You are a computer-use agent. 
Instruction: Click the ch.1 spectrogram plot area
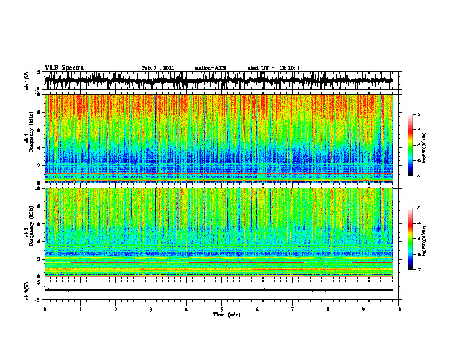coord(218,138)
